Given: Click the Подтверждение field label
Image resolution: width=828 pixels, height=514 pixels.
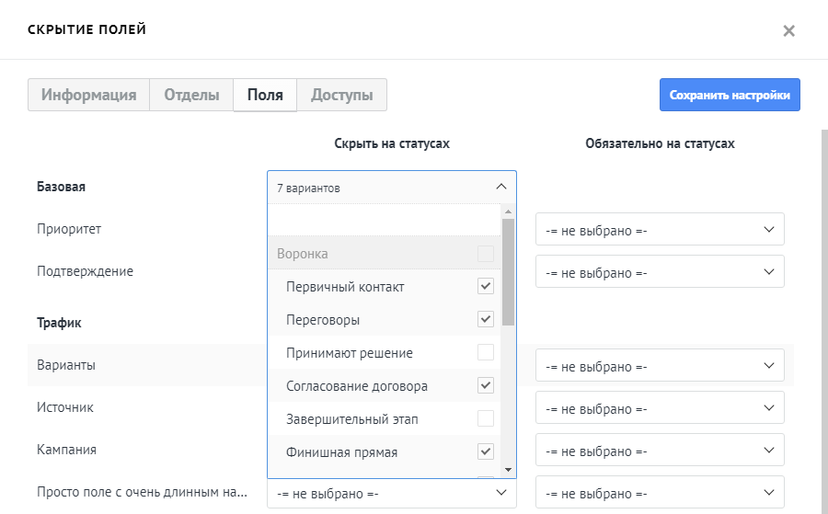Looking at the screenshot, I should 85,271.
